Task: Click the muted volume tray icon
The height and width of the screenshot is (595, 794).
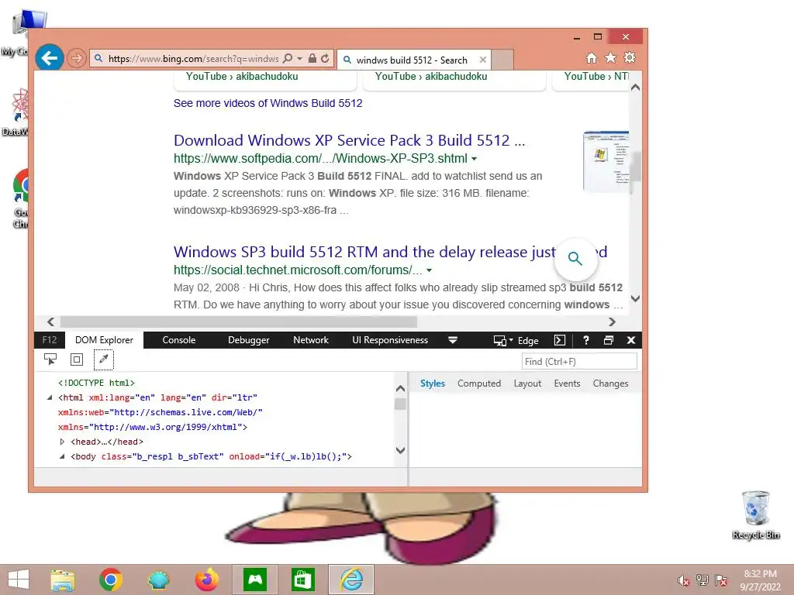Action: click(x=683, y=580)
